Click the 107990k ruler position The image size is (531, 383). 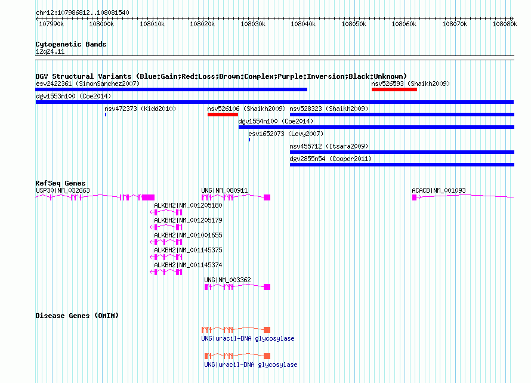(x=51, y=24)
